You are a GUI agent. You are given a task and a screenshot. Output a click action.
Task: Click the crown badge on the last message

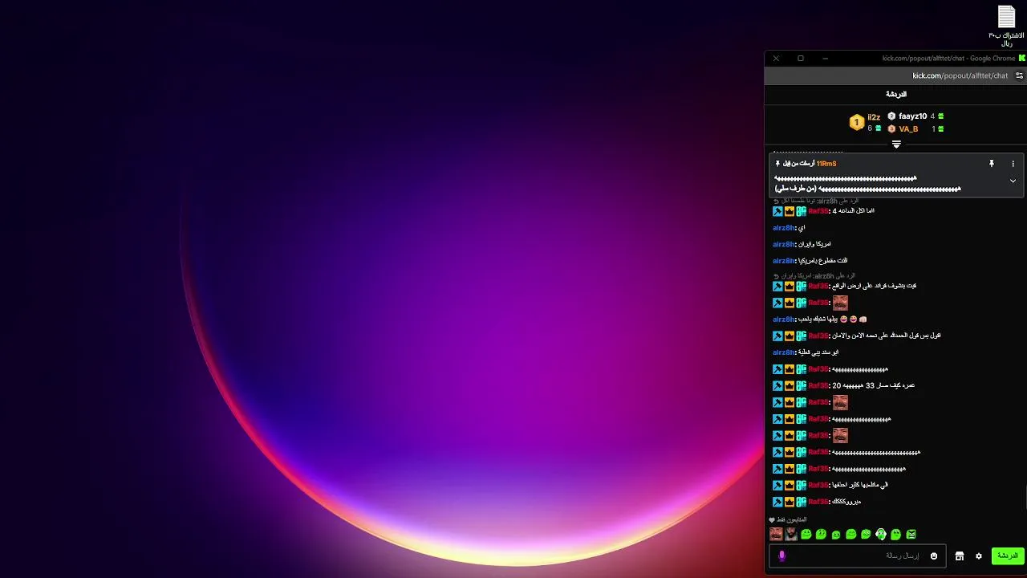point(790,502)
